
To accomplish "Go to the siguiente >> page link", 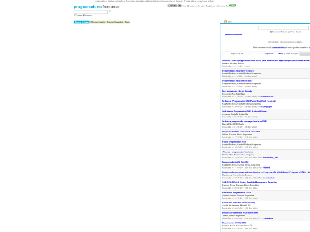I will [270, 54].
